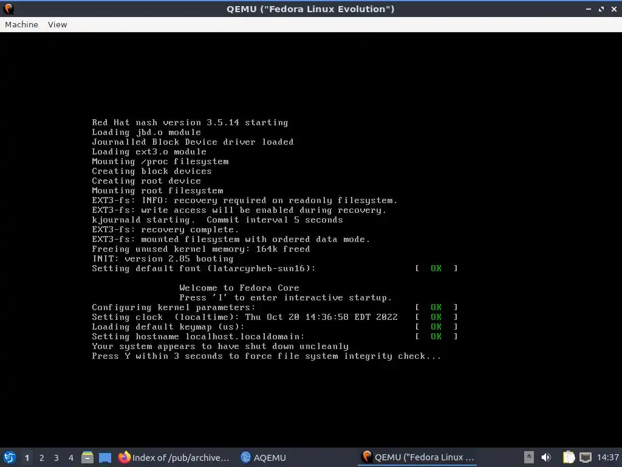Click the OK status beside 'Configuring kernel parameters'
Screen dimensions: 622x467
(436, 307)
